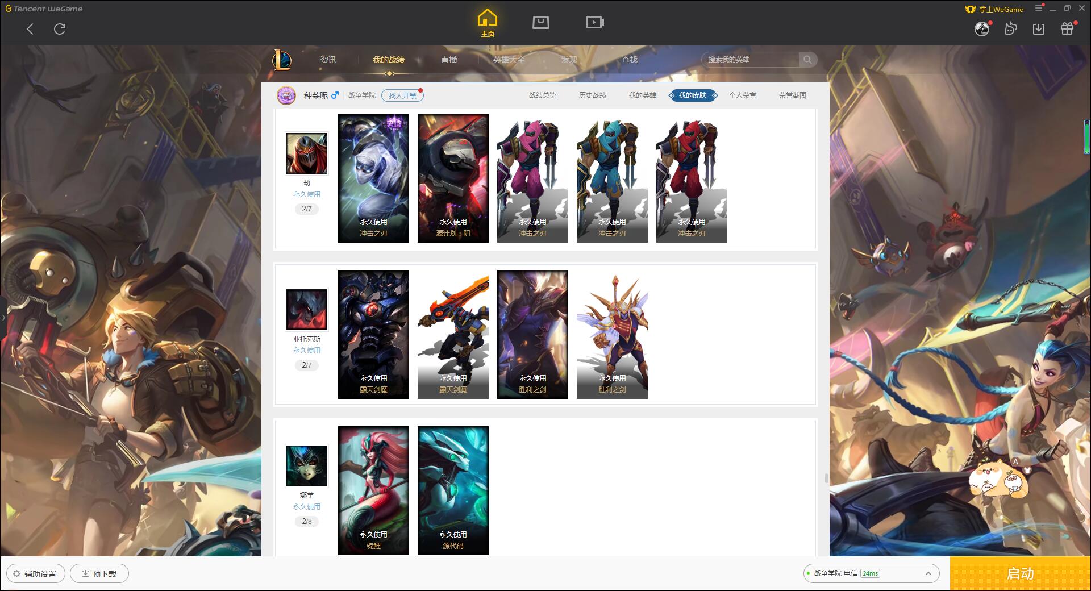The height and width of the screenshot is (591, 1091).
Task: Switch to the 直播 tab
Action: click(x=448, y=60)
